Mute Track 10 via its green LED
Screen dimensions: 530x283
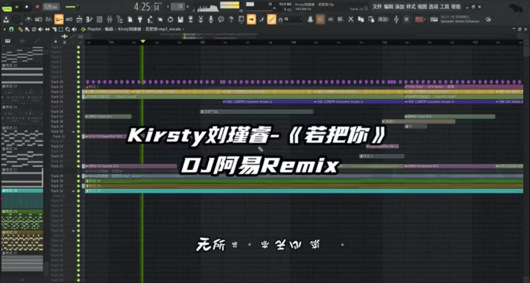click(78, 82)
